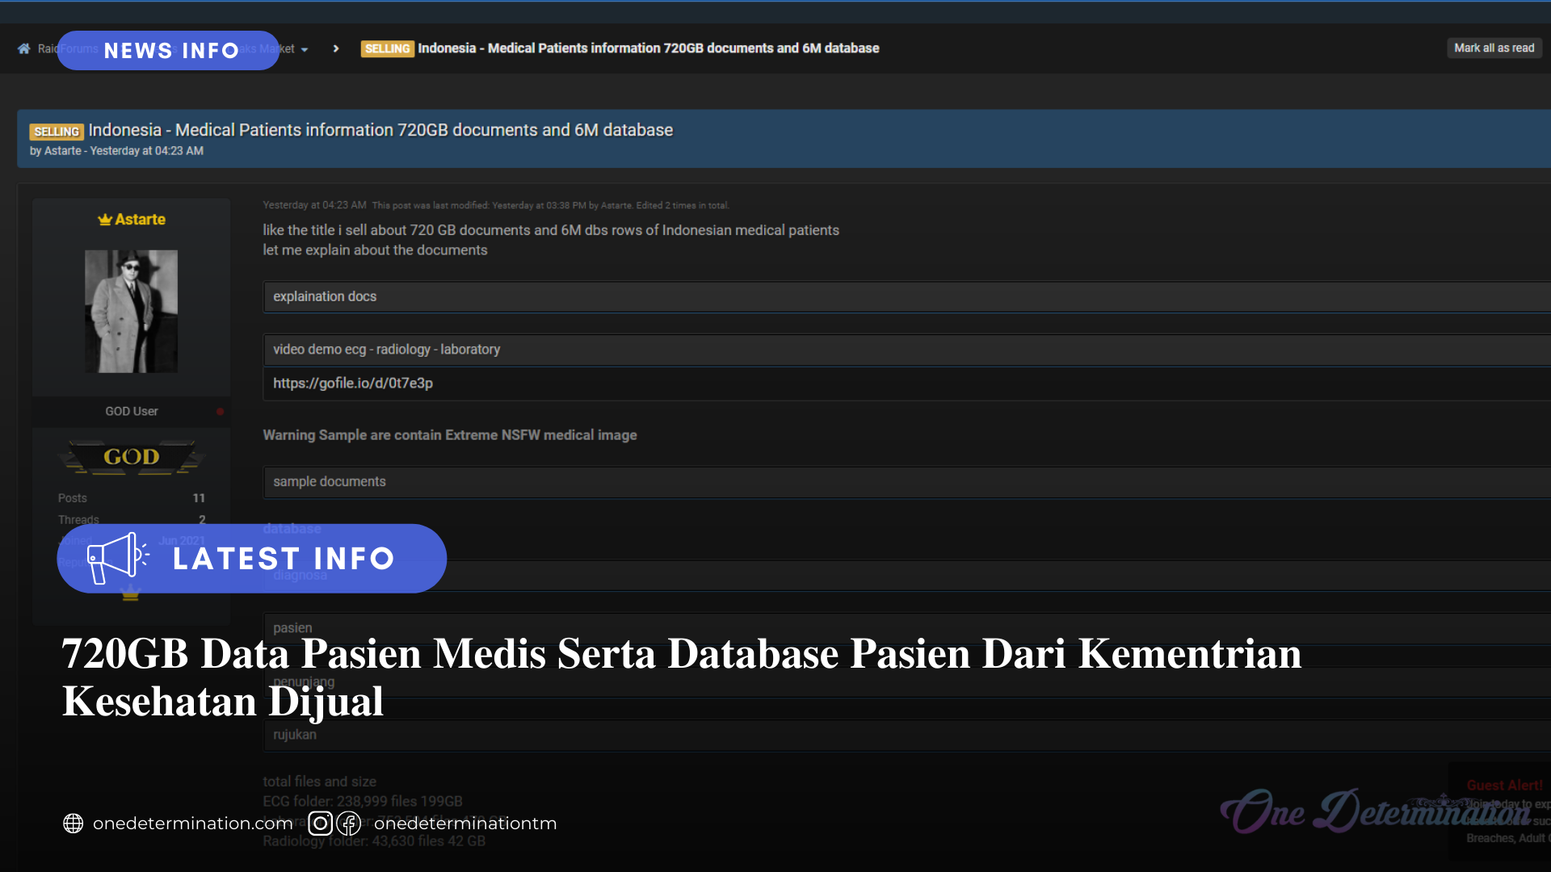Image resolution: width=1551 pixels, height=872 pixels.
Task: Open the Astarte username in the profile panel
Action: [x=140, y=220]
